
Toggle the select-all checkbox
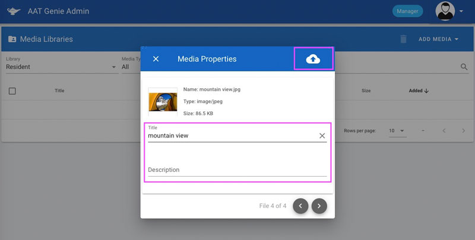(x=12, y=91)
